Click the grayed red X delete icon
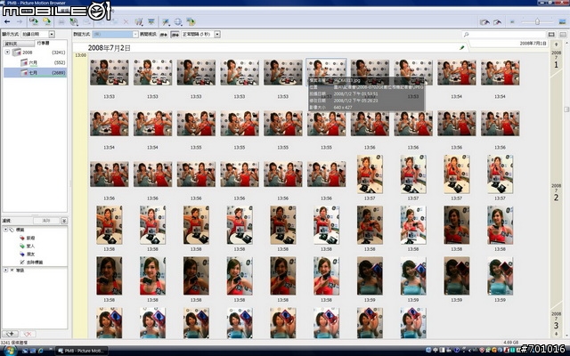 126,22
